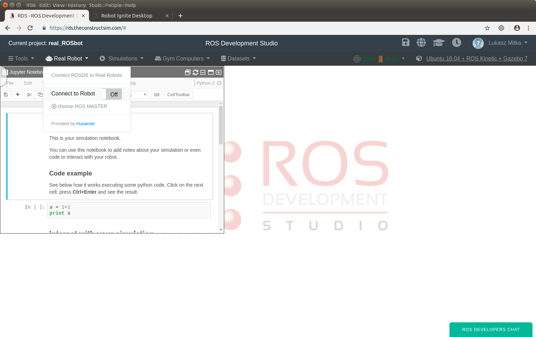The height and width of the screenshot is (337, 536).
Task: Copy selected cell icon in Jupyter toolbar
Action: (x=40, y=94)
